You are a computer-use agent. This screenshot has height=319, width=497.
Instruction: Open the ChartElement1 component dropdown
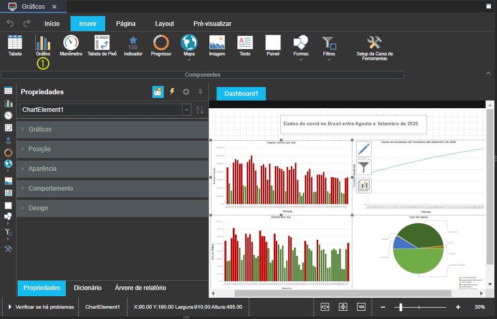187,110
